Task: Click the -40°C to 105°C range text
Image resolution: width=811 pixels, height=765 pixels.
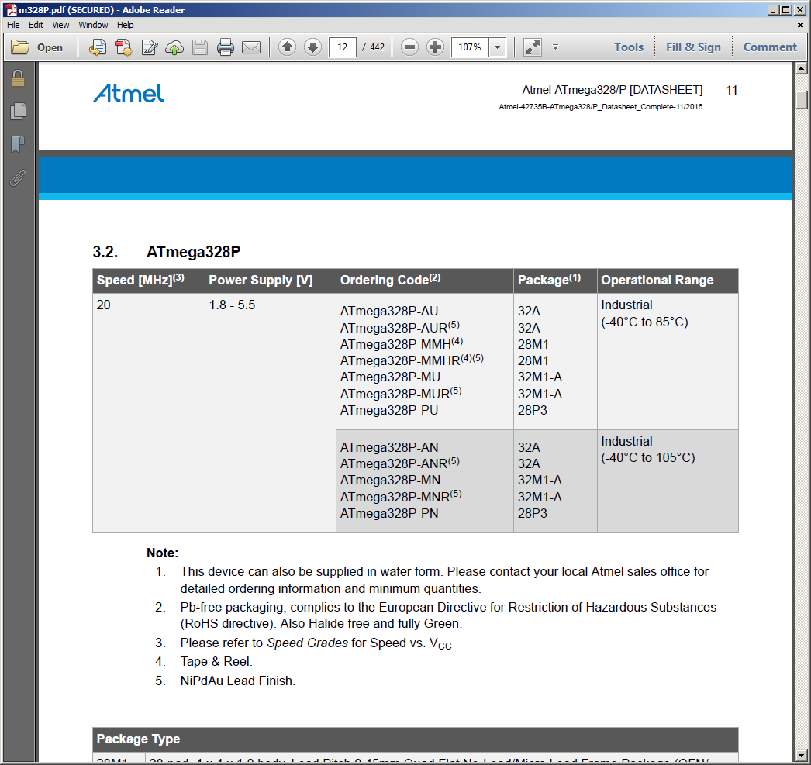Action: (x=648, y=458)
